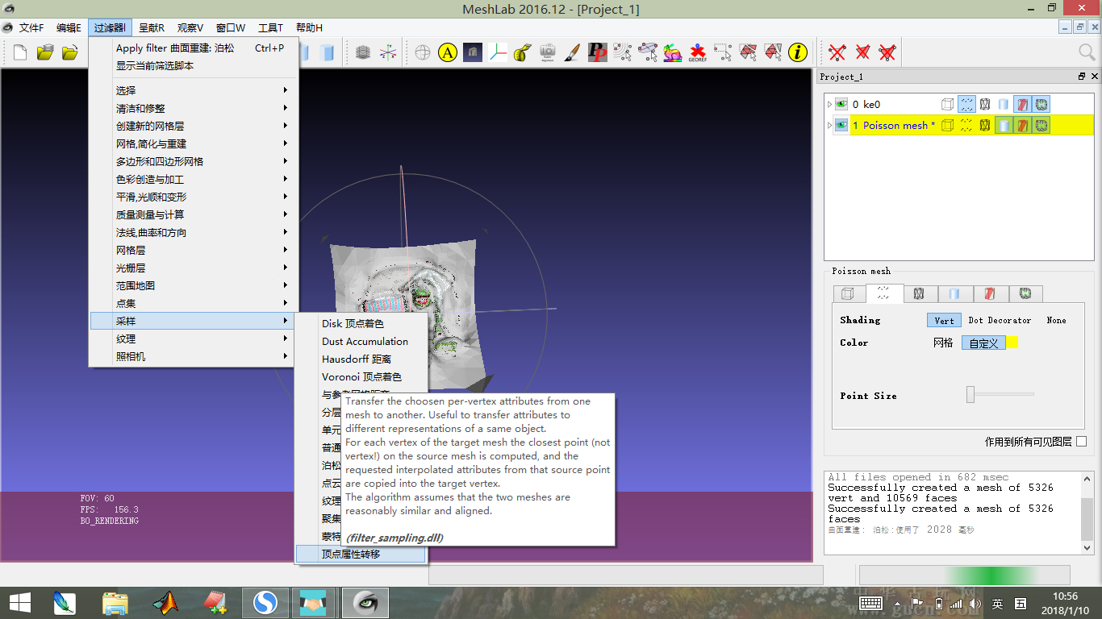Toggle wireframe rendering for ke0 layer
The height and width of the screenshot is (619, 1102).
[x=985, y=104]
